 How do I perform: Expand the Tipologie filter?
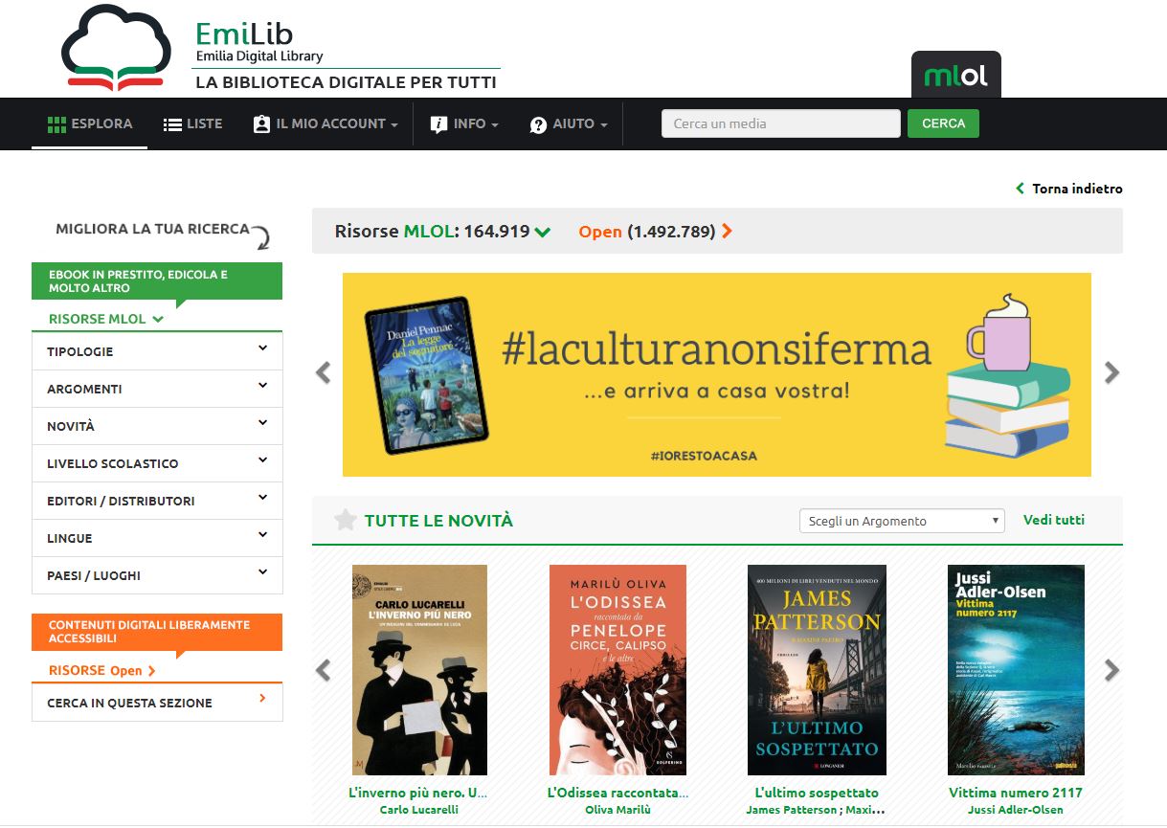(x=157, y=351)
